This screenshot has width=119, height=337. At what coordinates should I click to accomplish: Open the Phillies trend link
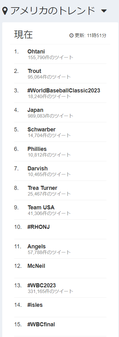[x=37, y=149]
